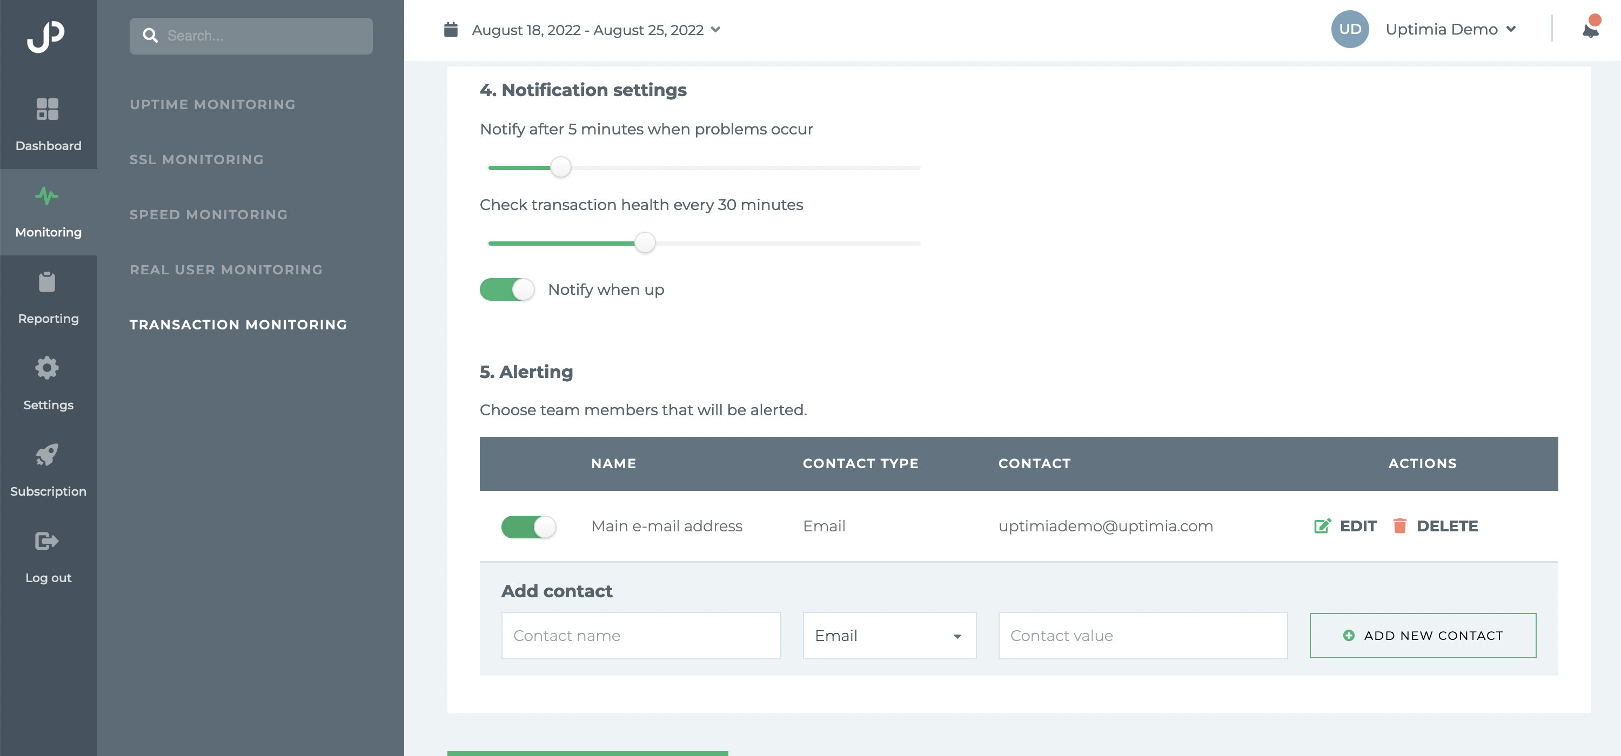Click the calendar icon beside date range
This screenshot has width=1621, height=756.
click(x=451, y=30)
